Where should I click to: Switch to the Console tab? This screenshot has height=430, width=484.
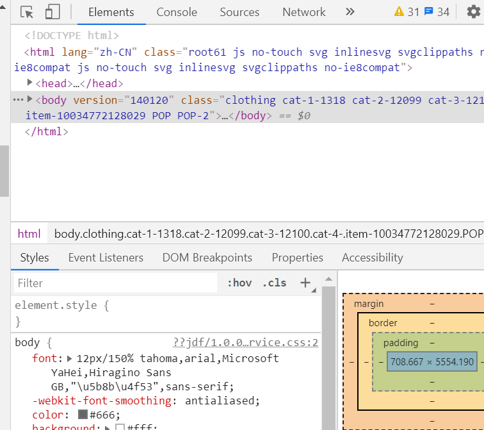pos(177,12)
